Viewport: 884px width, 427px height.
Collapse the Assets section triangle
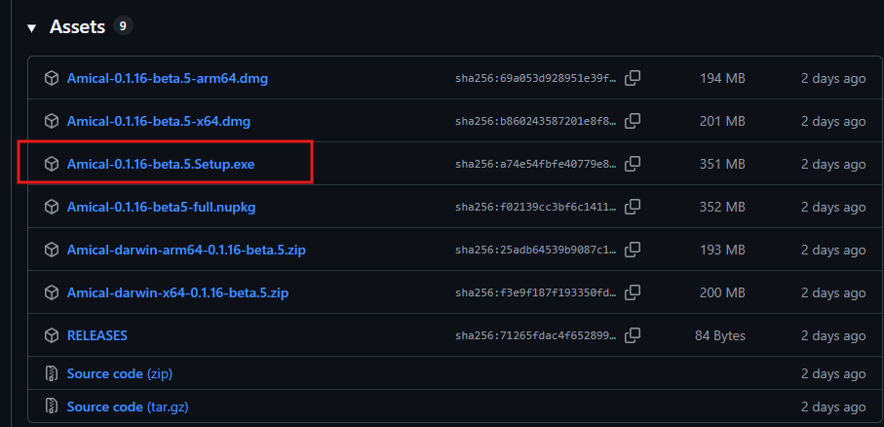[x=31, y=27]
